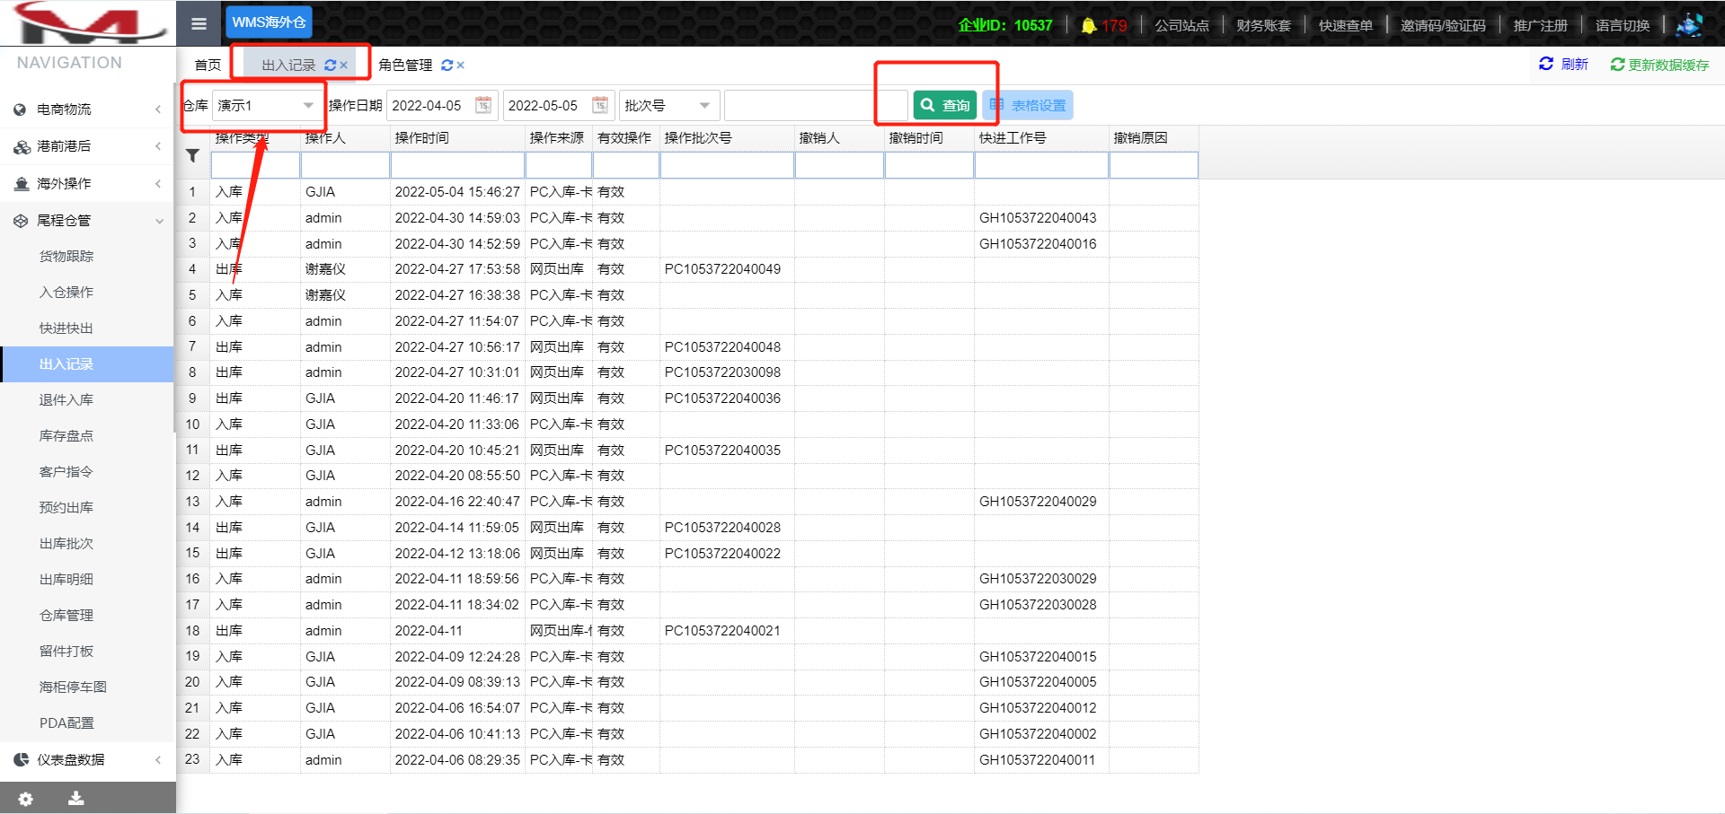The height and width of the screenshot is (814, 1725).
Task: Click the table filter funnel icon
Action: coord(192,156)
